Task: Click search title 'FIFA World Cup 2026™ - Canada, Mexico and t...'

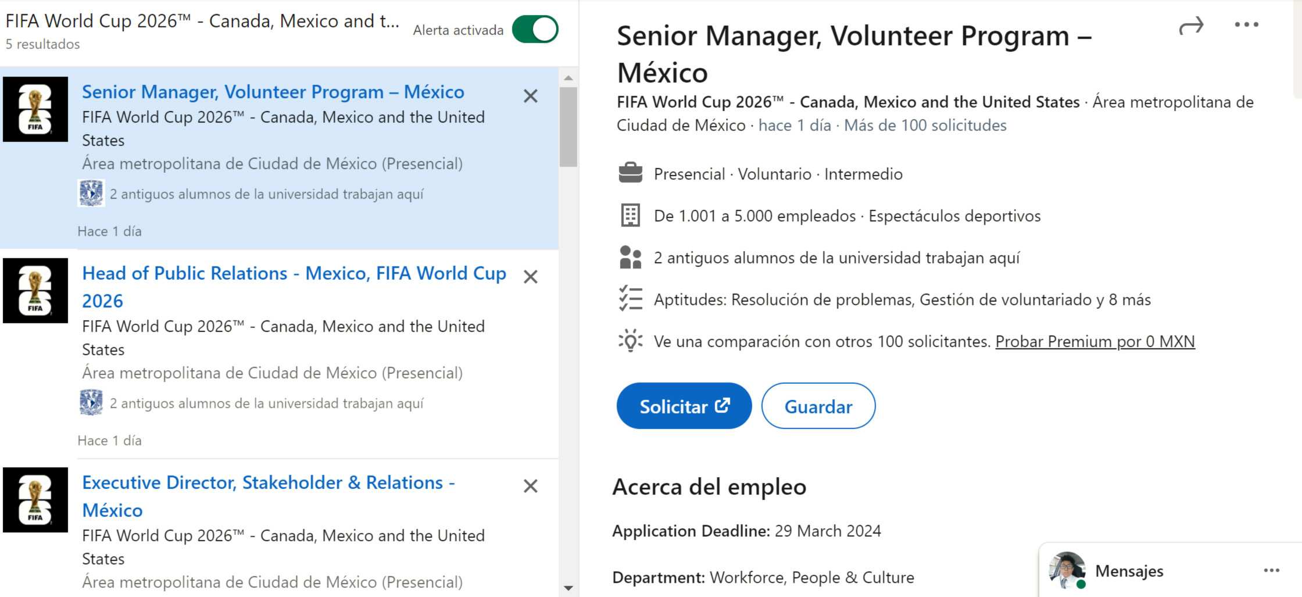Action: pyautogui.click(x=202, y=21)
